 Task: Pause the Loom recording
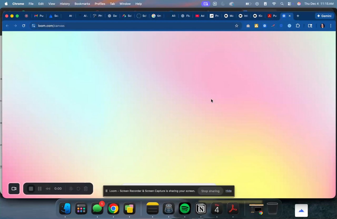[40, 189]
